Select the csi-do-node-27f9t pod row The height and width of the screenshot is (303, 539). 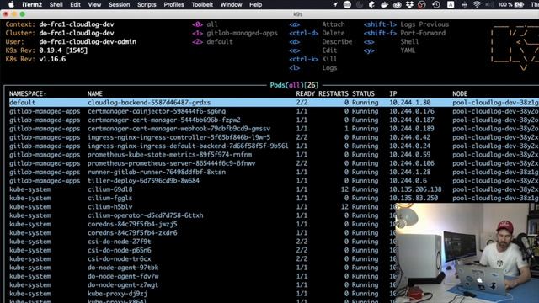(x=202, y=242)
